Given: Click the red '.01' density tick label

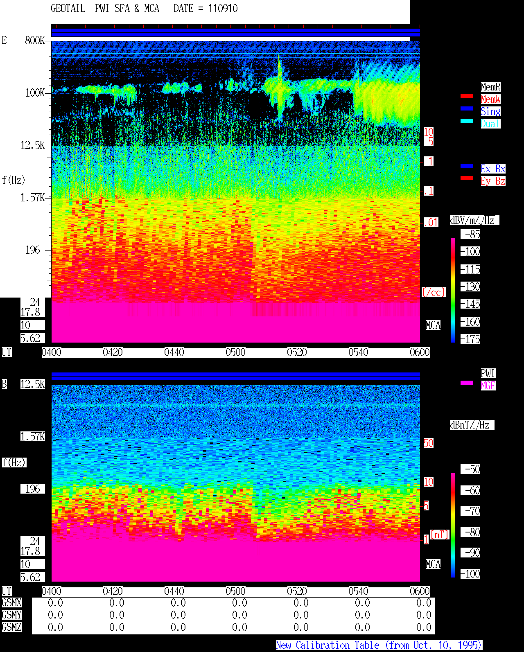Looking at the screenshot, I should click(431, 222).
